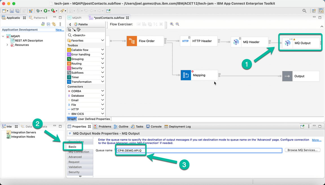Zoom out of the flow editor
Viewport: 325px width, 185px height.
click(x=177, y=24)
